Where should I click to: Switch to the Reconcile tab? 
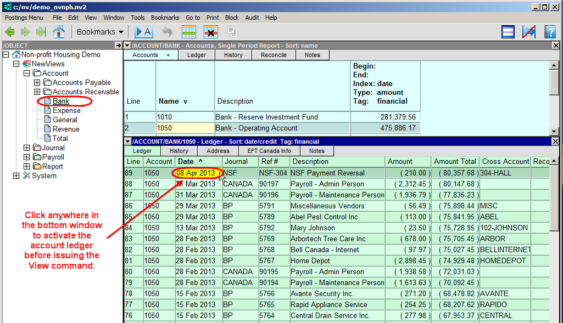pos(274,55)
